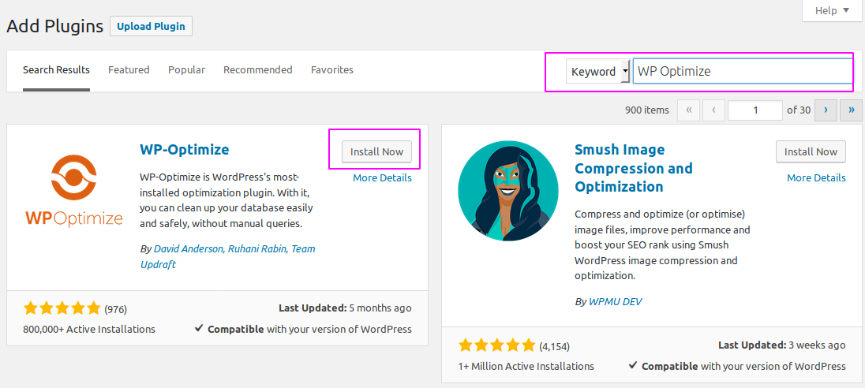865x388 pixels.
Task: Click the first page double-arrow
Action: coord(688,110)
